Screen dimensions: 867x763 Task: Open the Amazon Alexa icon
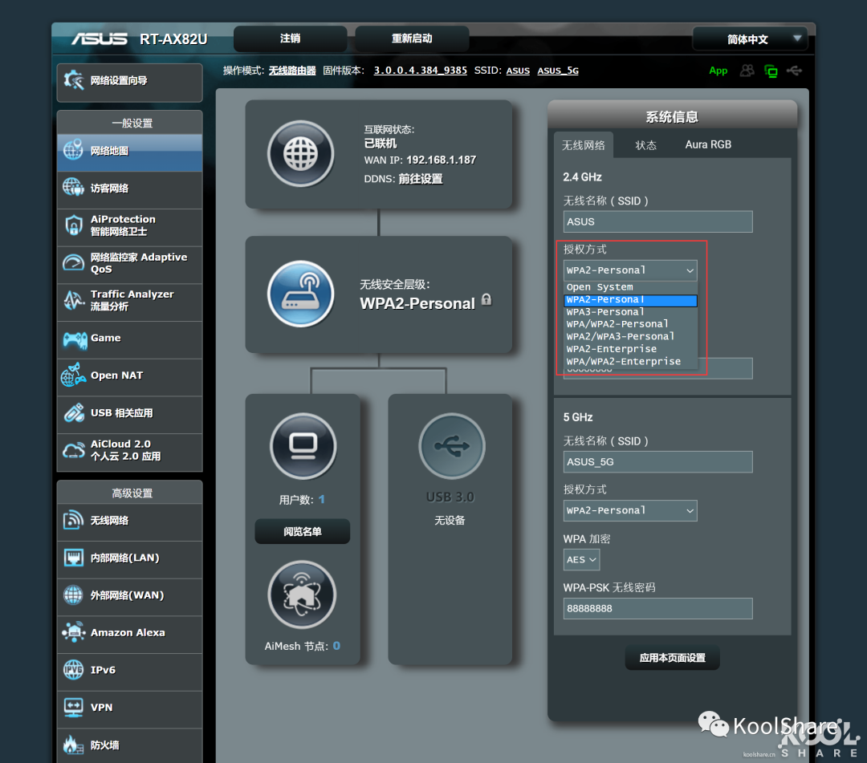74,632
